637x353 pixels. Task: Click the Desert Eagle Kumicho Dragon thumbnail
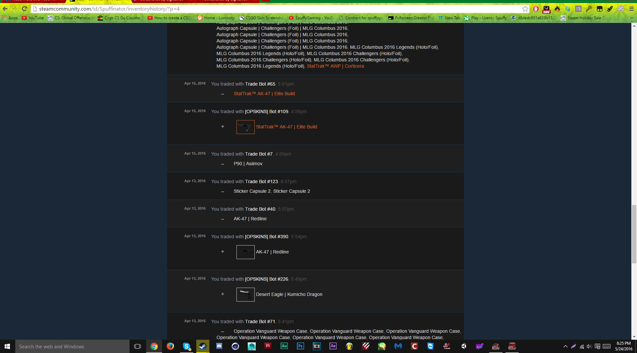pos(245,295)
